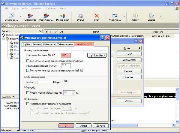The height and width of the screenshot is (133, 180).
Task: Click the Foldery lokalne folder icon
Action: (x=7, y=39)
